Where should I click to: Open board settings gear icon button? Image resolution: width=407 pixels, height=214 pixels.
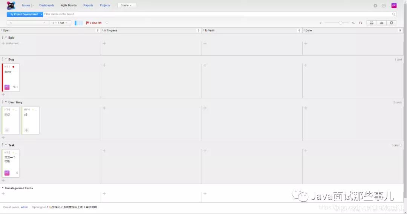point(392,23)
